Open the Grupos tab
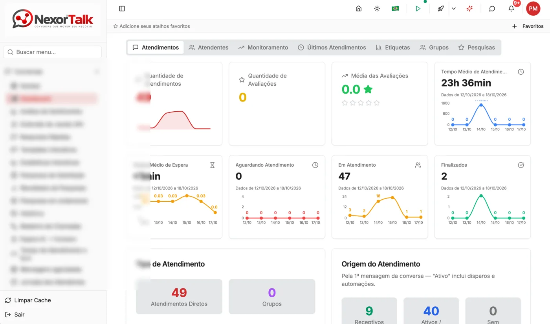The width and height of the screenshot is (550, 324). click(434, 47)
